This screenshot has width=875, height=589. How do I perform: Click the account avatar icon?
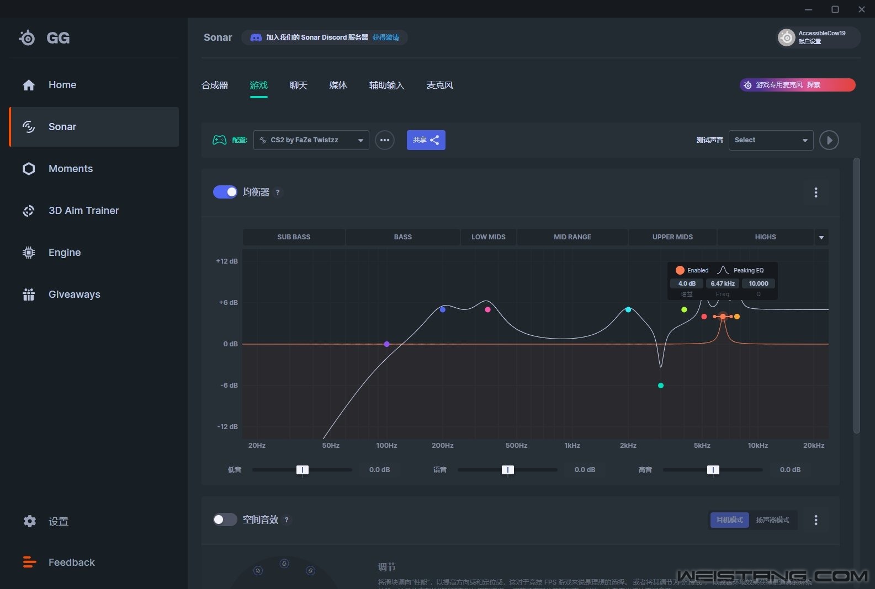[786, 37]
